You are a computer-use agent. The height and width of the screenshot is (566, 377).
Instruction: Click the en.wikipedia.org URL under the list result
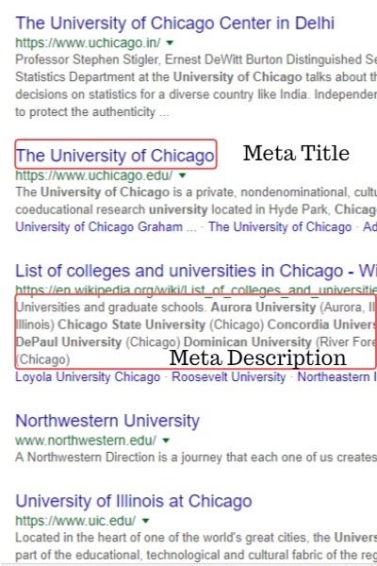(196, 290)
